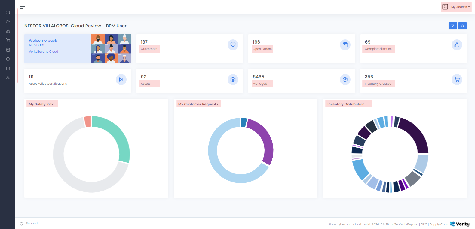Expand the My Access dropdown
This screenshot has width=475, height=229.
point(456,7)
